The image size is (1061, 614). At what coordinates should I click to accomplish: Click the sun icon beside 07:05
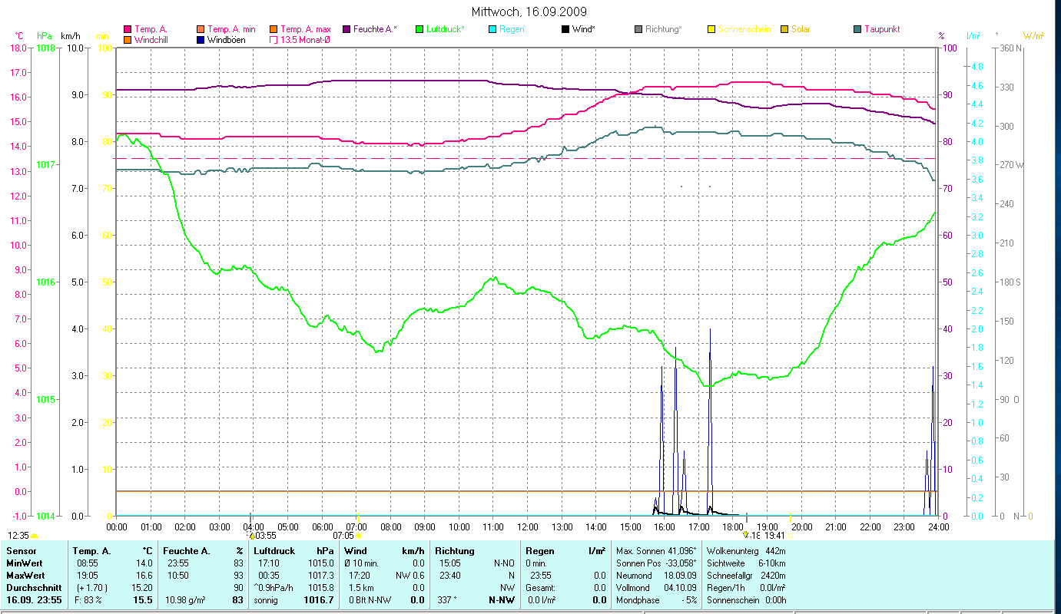point(359,536)
